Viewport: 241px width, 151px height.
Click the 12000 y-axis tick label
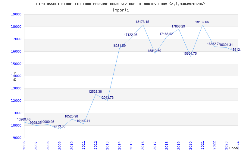tap(16, 101)
